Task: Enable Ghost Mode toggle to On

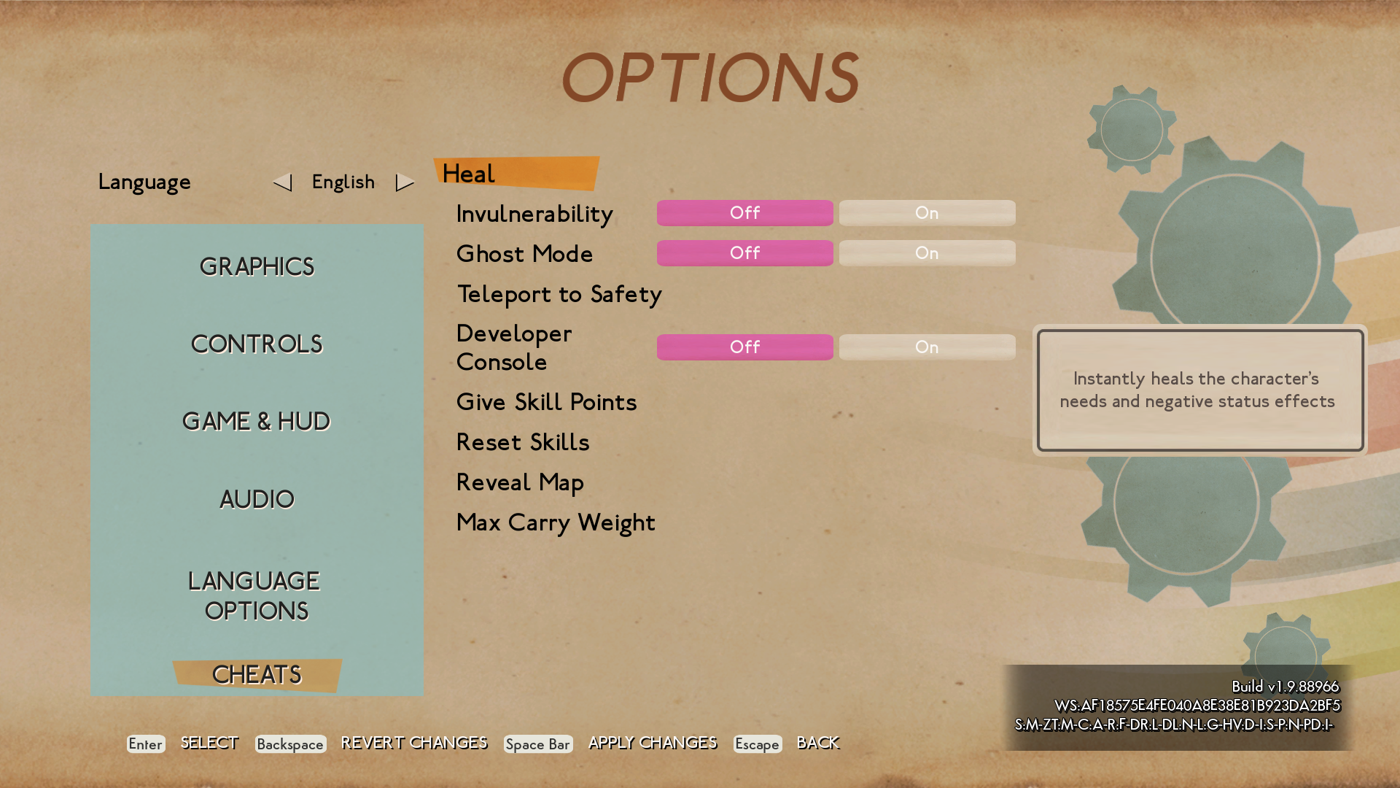Action: [x=926, y=253]
